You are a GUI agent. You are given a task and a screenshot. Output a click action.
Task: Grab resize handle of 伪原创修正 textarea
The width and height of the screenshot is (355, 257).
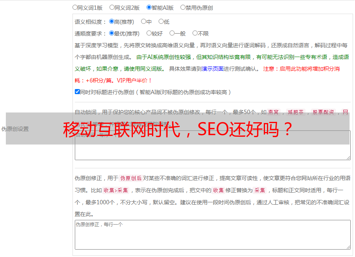pyautogui.click(x=348, y=247)
